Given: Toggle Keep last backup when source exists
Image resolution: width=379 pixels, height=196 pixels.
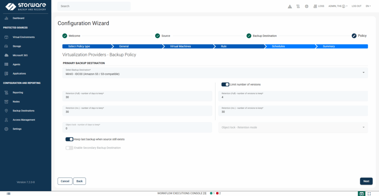Looking at the screenshot, I should [69, 139].
